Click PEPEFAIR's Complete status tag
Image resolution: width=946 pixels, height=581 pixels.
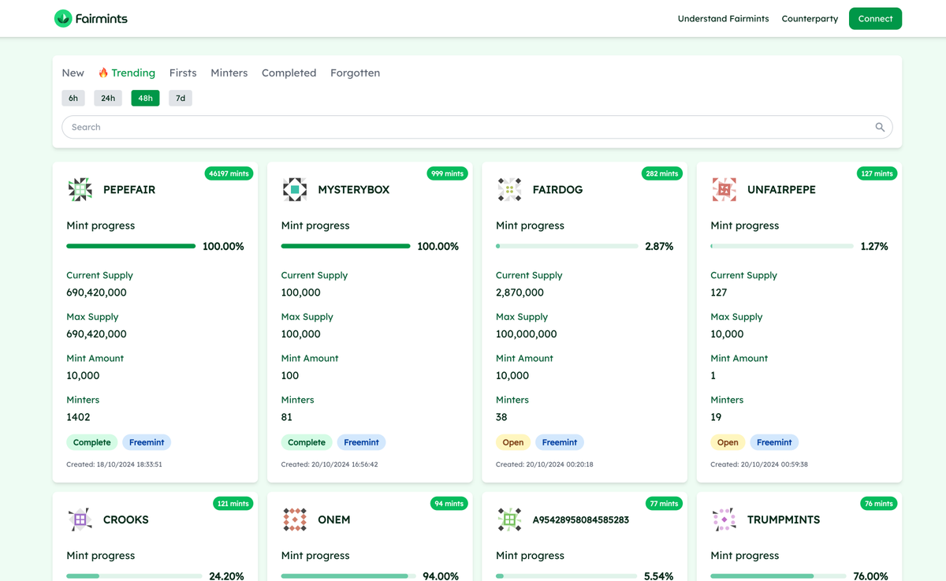(x=92, y=442)
